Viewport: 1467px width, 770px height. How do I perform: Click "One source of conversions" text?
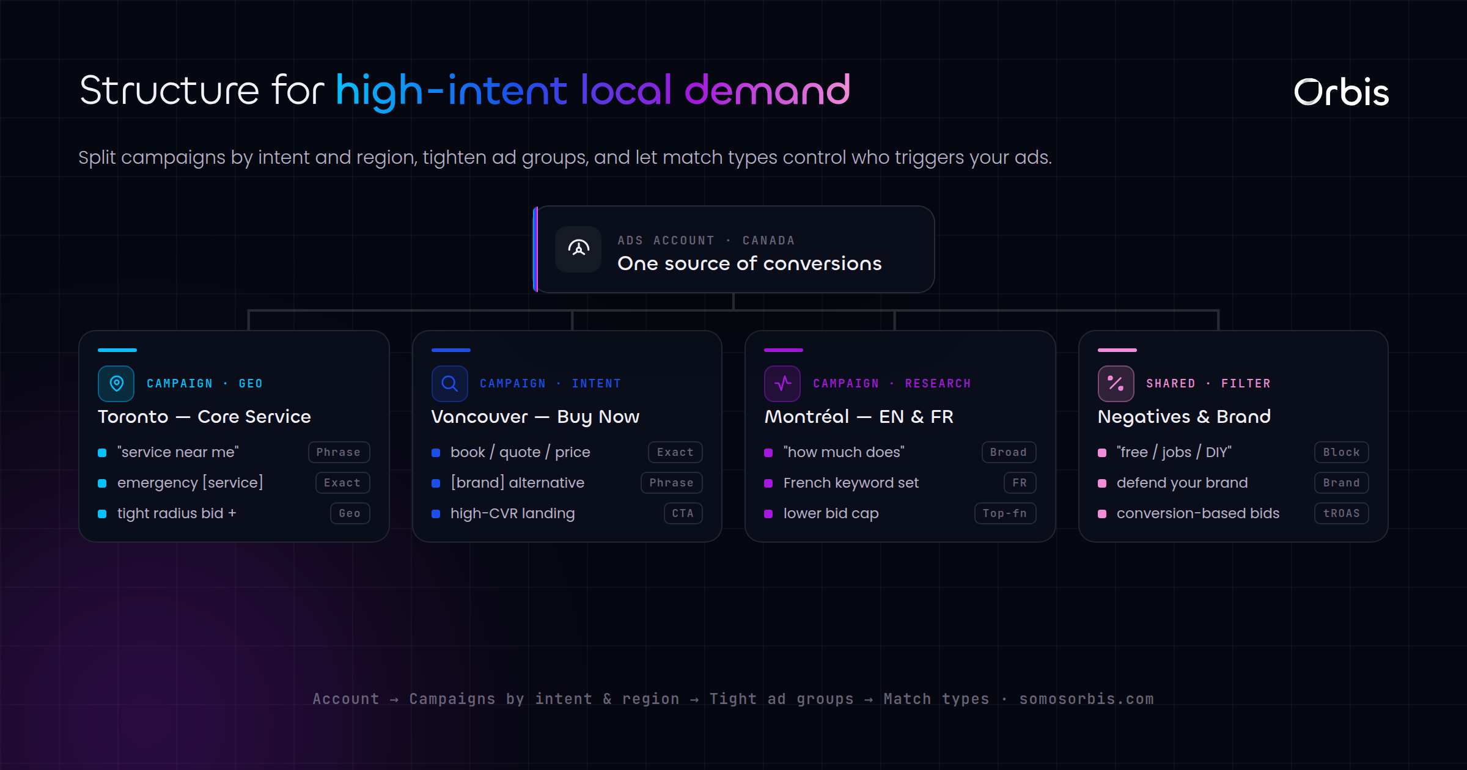click(749, 263)
